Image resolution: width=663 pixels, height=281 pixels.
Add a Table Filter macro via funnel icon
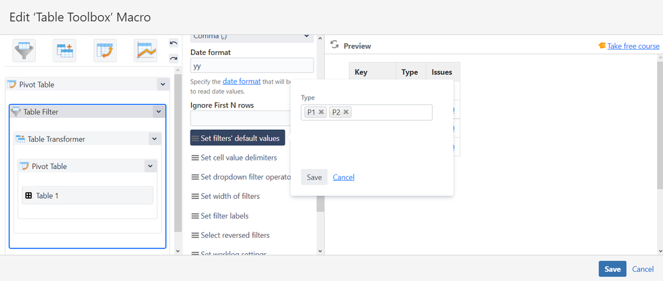(x=24, y=51)
